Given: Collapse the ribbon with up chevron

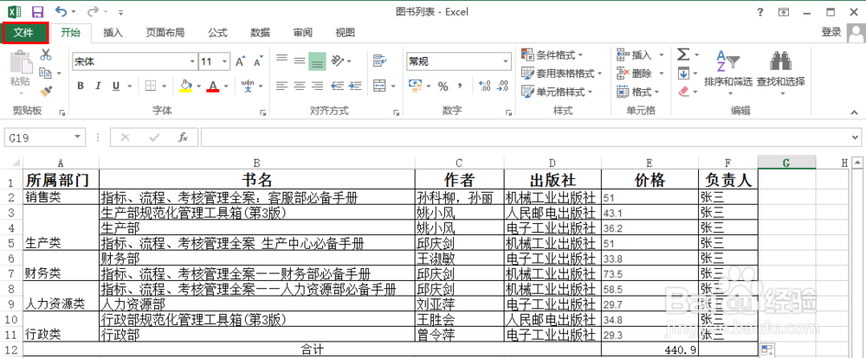Looking at the screenshot, I should pyautogui.click(x=855, y=112).
